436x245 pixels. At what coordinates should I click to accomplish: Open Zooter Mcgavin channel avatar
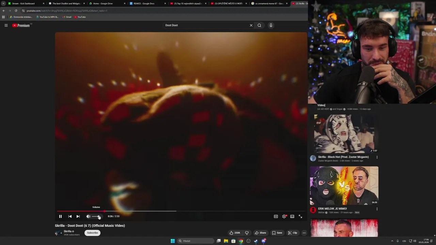click(313, 158)
